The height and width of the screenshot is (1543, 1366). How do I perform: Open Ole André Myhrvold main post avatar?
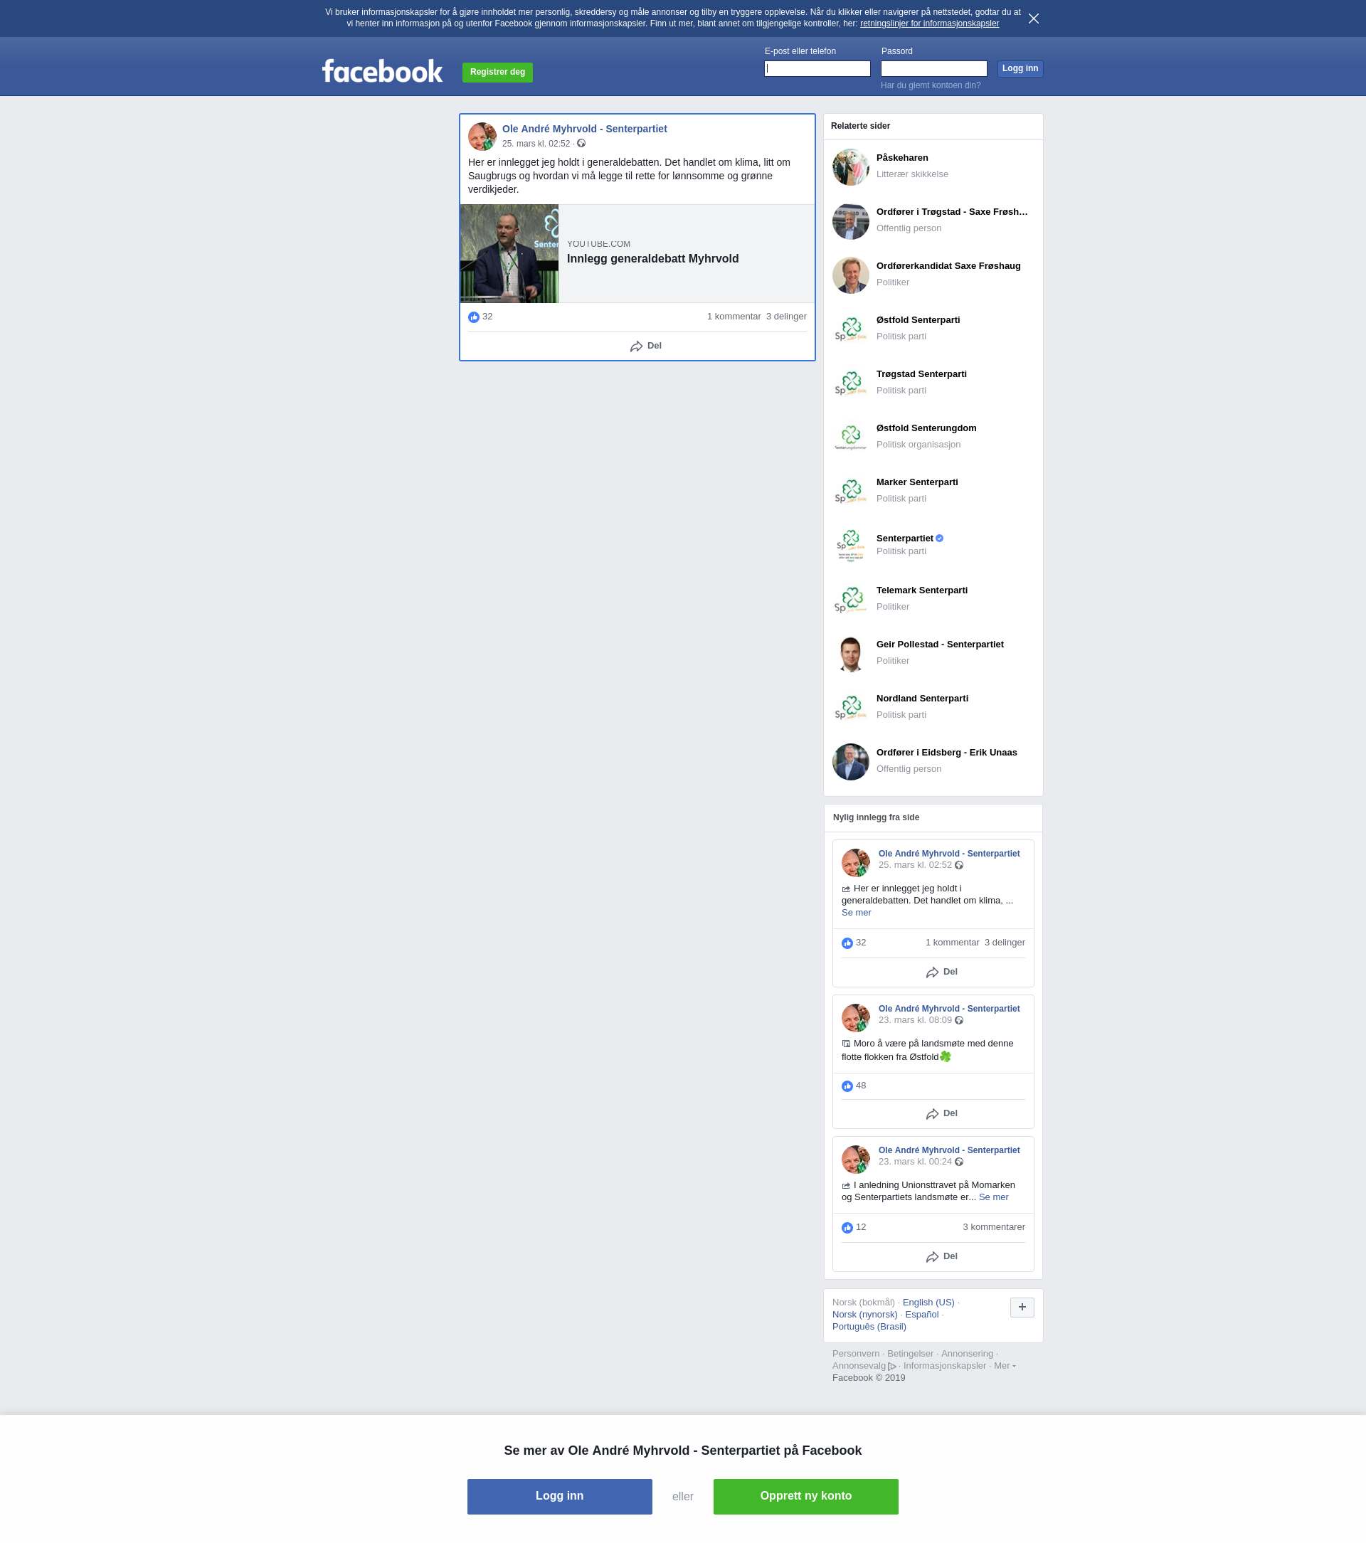coord(482,137)
